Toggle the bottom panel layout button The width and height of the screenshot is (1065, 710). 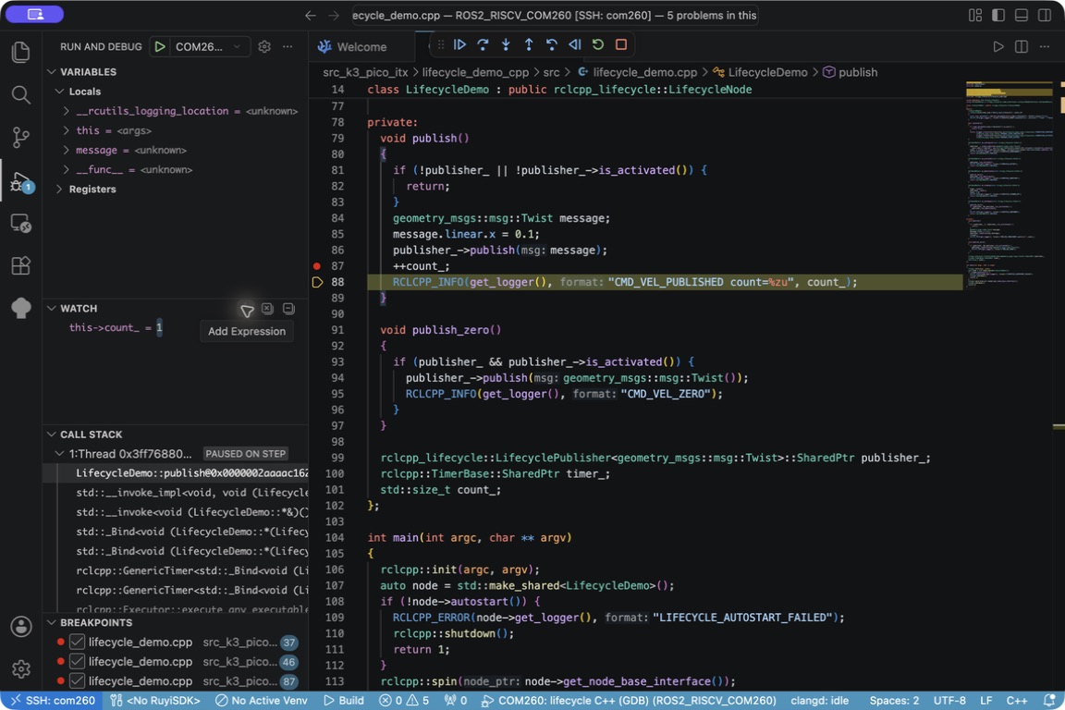click(x=1022, y=15)
